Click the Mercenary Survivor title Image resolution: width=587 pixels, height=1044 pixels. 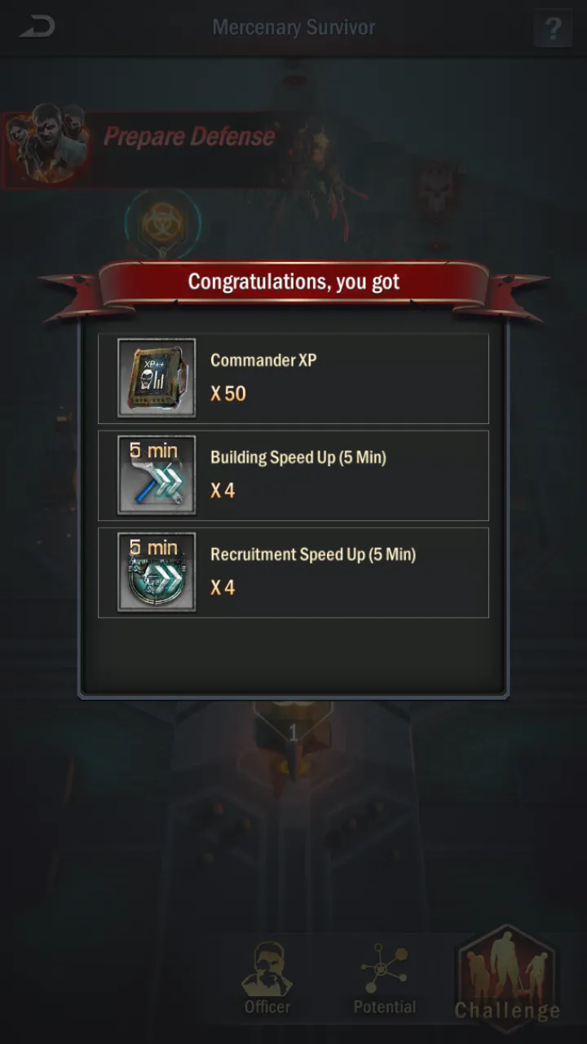293,27
